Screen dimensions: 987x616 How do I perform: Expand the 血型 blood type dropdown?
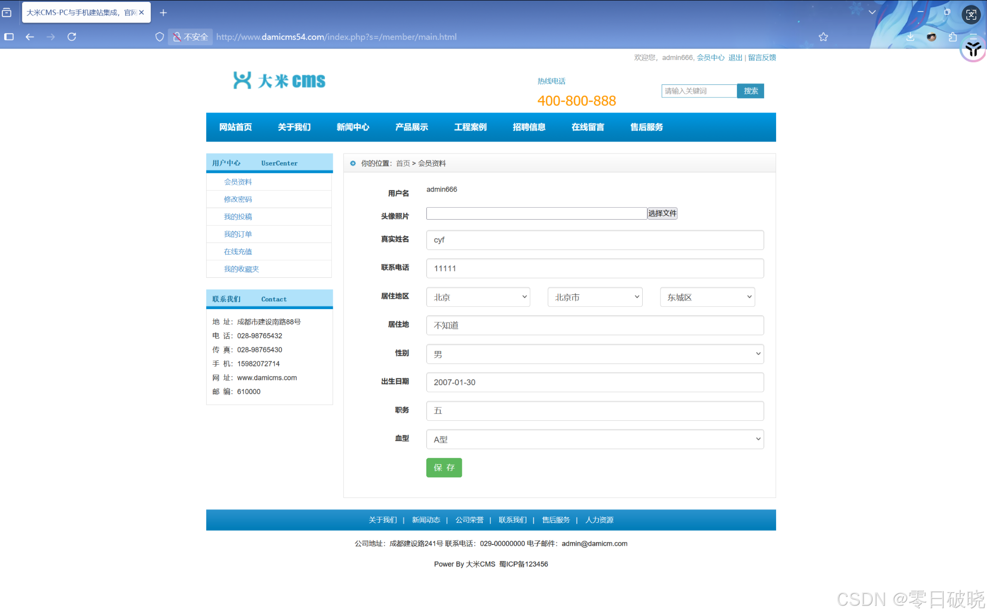click(594, 439)
